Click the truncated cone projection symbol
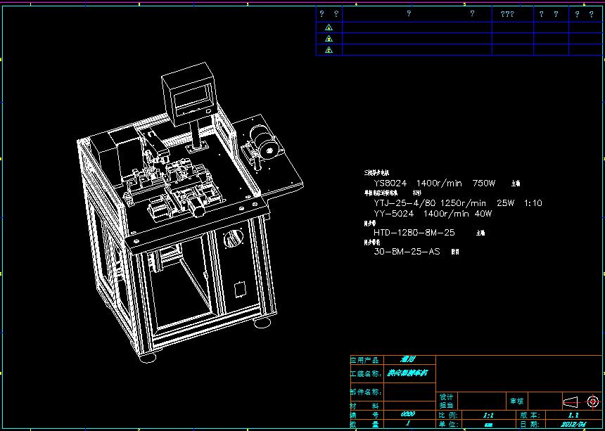Viewport: 605px width, 431px height. 571,402
